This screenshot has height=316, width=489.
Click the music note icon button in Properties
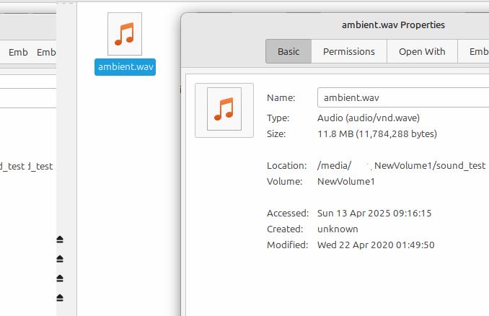pos(224,110)
